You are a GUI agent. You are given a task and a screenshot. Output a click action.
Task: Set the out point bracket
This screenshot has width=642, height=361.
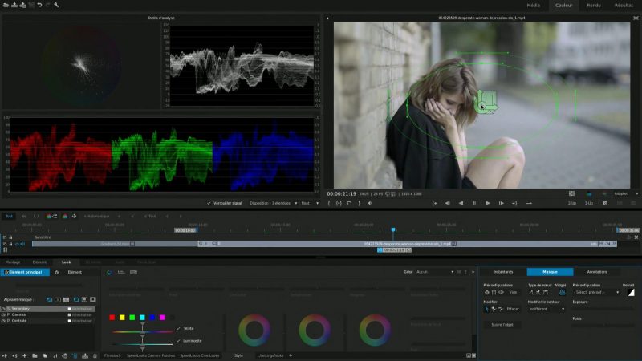(359, 203)
